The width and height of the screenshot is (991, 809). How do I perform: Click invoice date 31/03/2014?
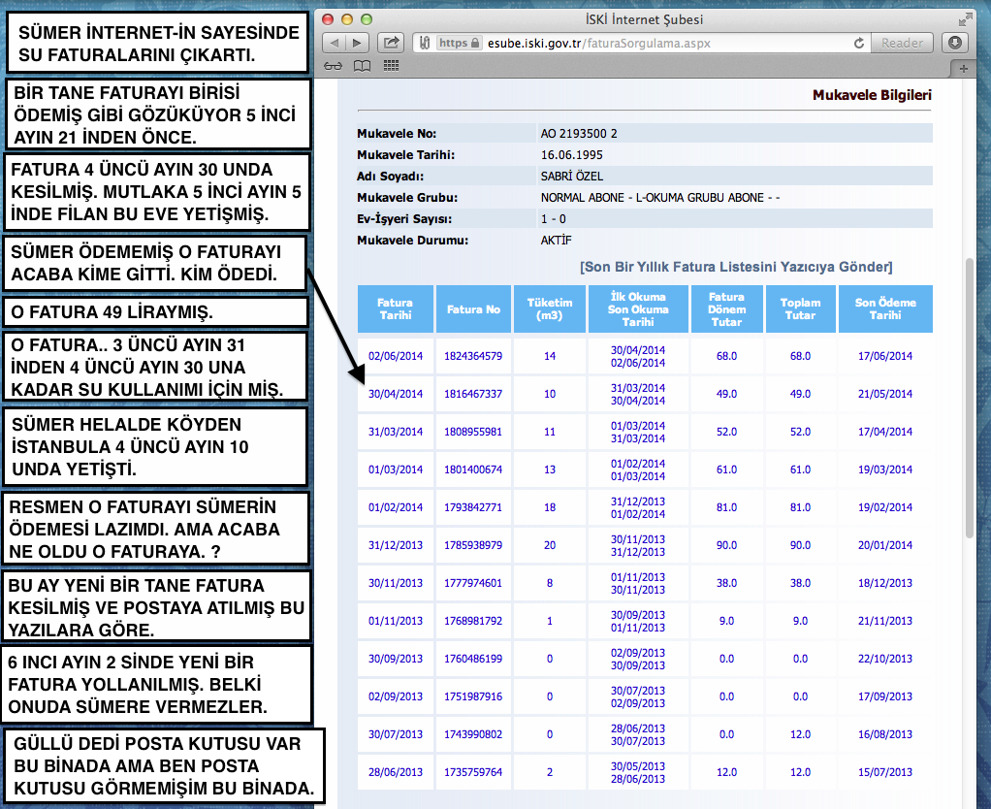[396, 432]
